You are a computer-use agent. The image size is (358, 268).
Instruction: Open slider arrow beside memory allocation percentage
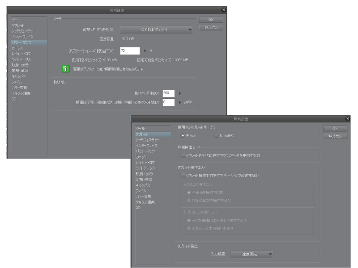click(145, 51)
